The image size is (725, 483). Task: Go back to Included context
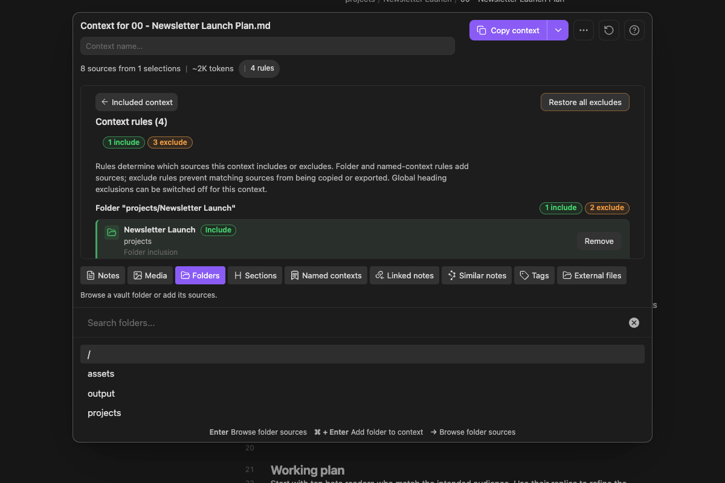[137, 102]
